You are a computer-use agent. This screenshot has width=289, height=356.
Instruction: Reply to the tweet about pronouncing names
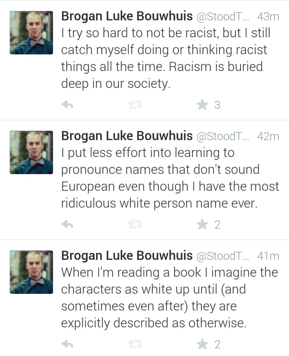[x=67, y=224]
